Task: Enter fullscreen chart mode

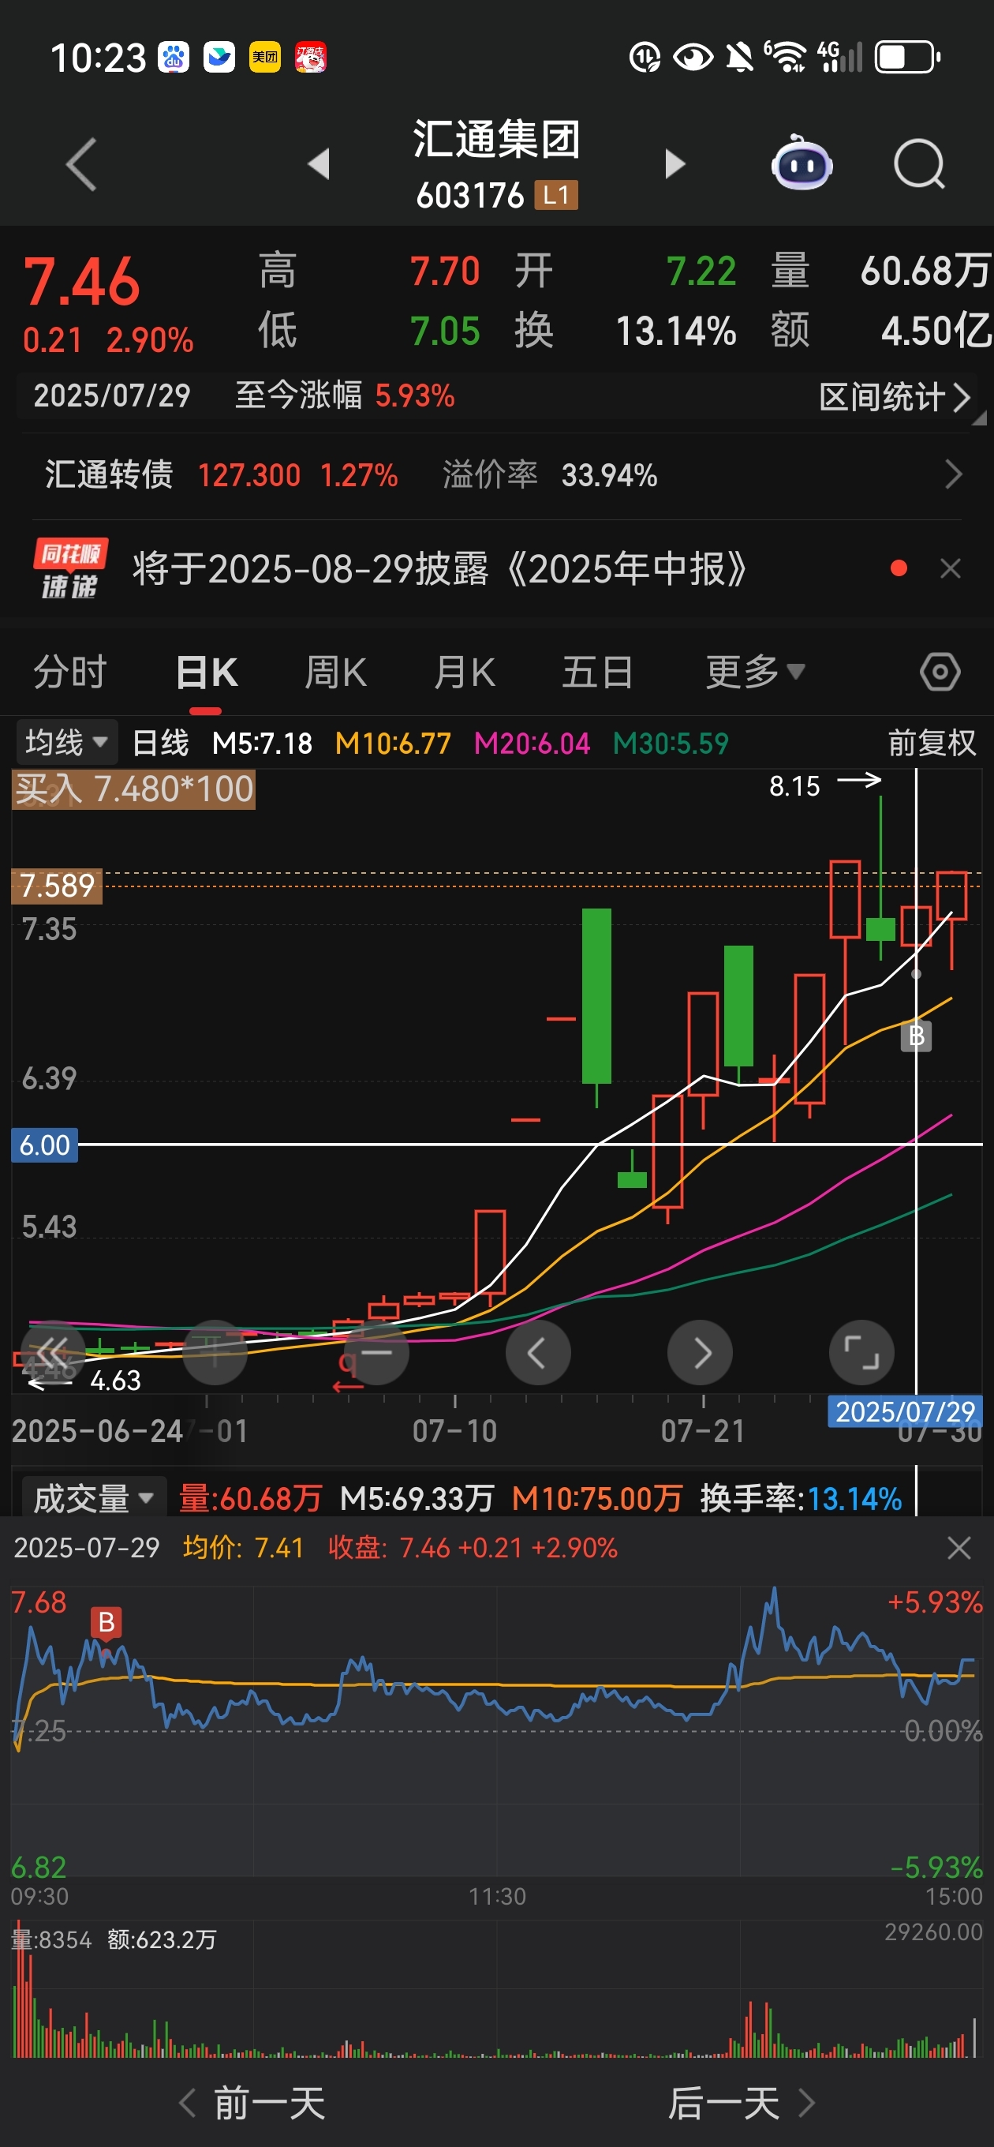Action: [861, 1353]
